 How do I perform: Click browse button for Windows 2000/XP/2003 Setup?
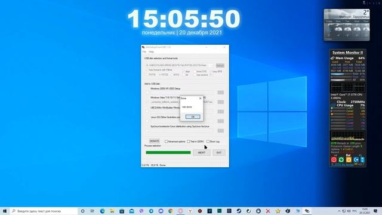[x=220, y=93]
